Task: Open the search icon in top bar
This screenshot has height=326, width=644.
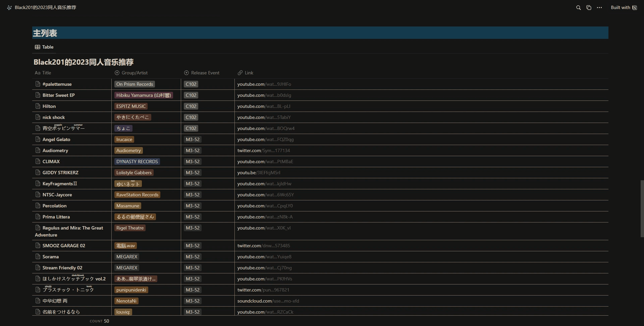Action: [578, 8]
